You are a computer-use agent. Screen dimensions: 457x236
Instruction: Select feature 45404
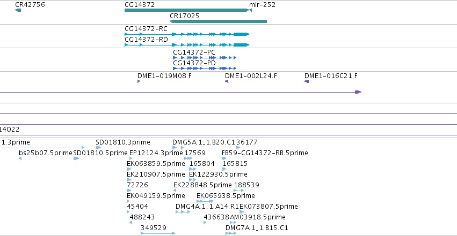[x=128, y=212]
